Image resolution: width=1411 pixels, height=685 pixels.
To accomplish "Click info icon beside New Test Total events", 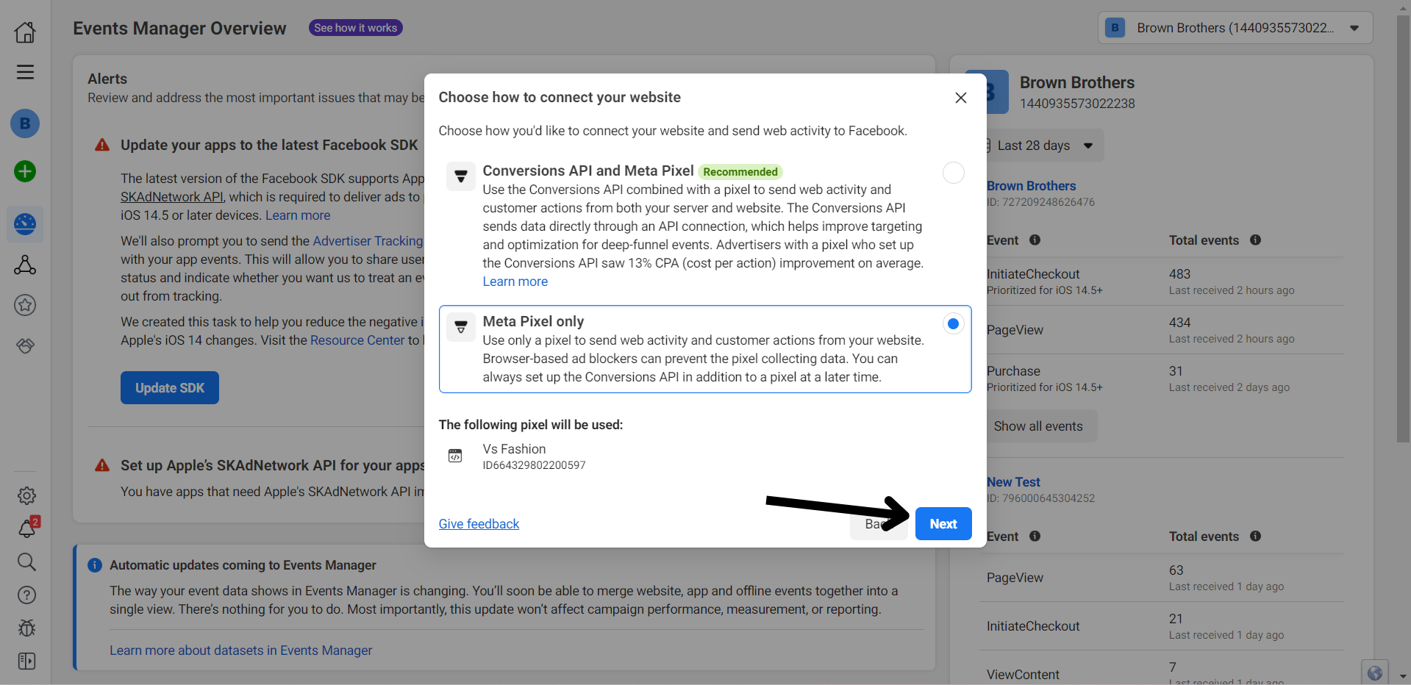I will (1255, 536).
